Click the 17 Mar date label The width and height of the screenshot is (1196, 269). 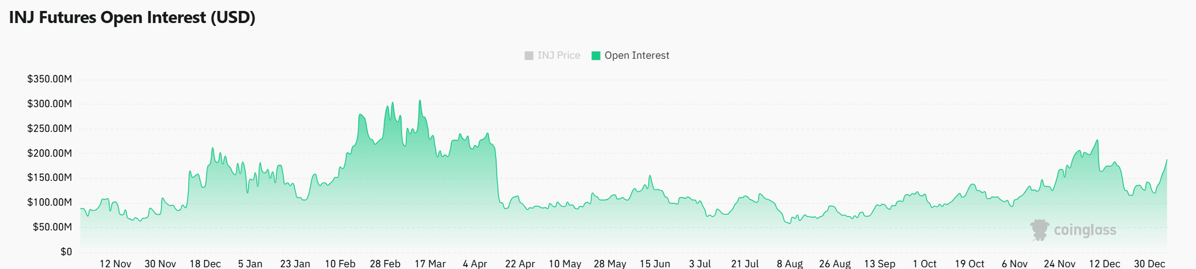430,263
